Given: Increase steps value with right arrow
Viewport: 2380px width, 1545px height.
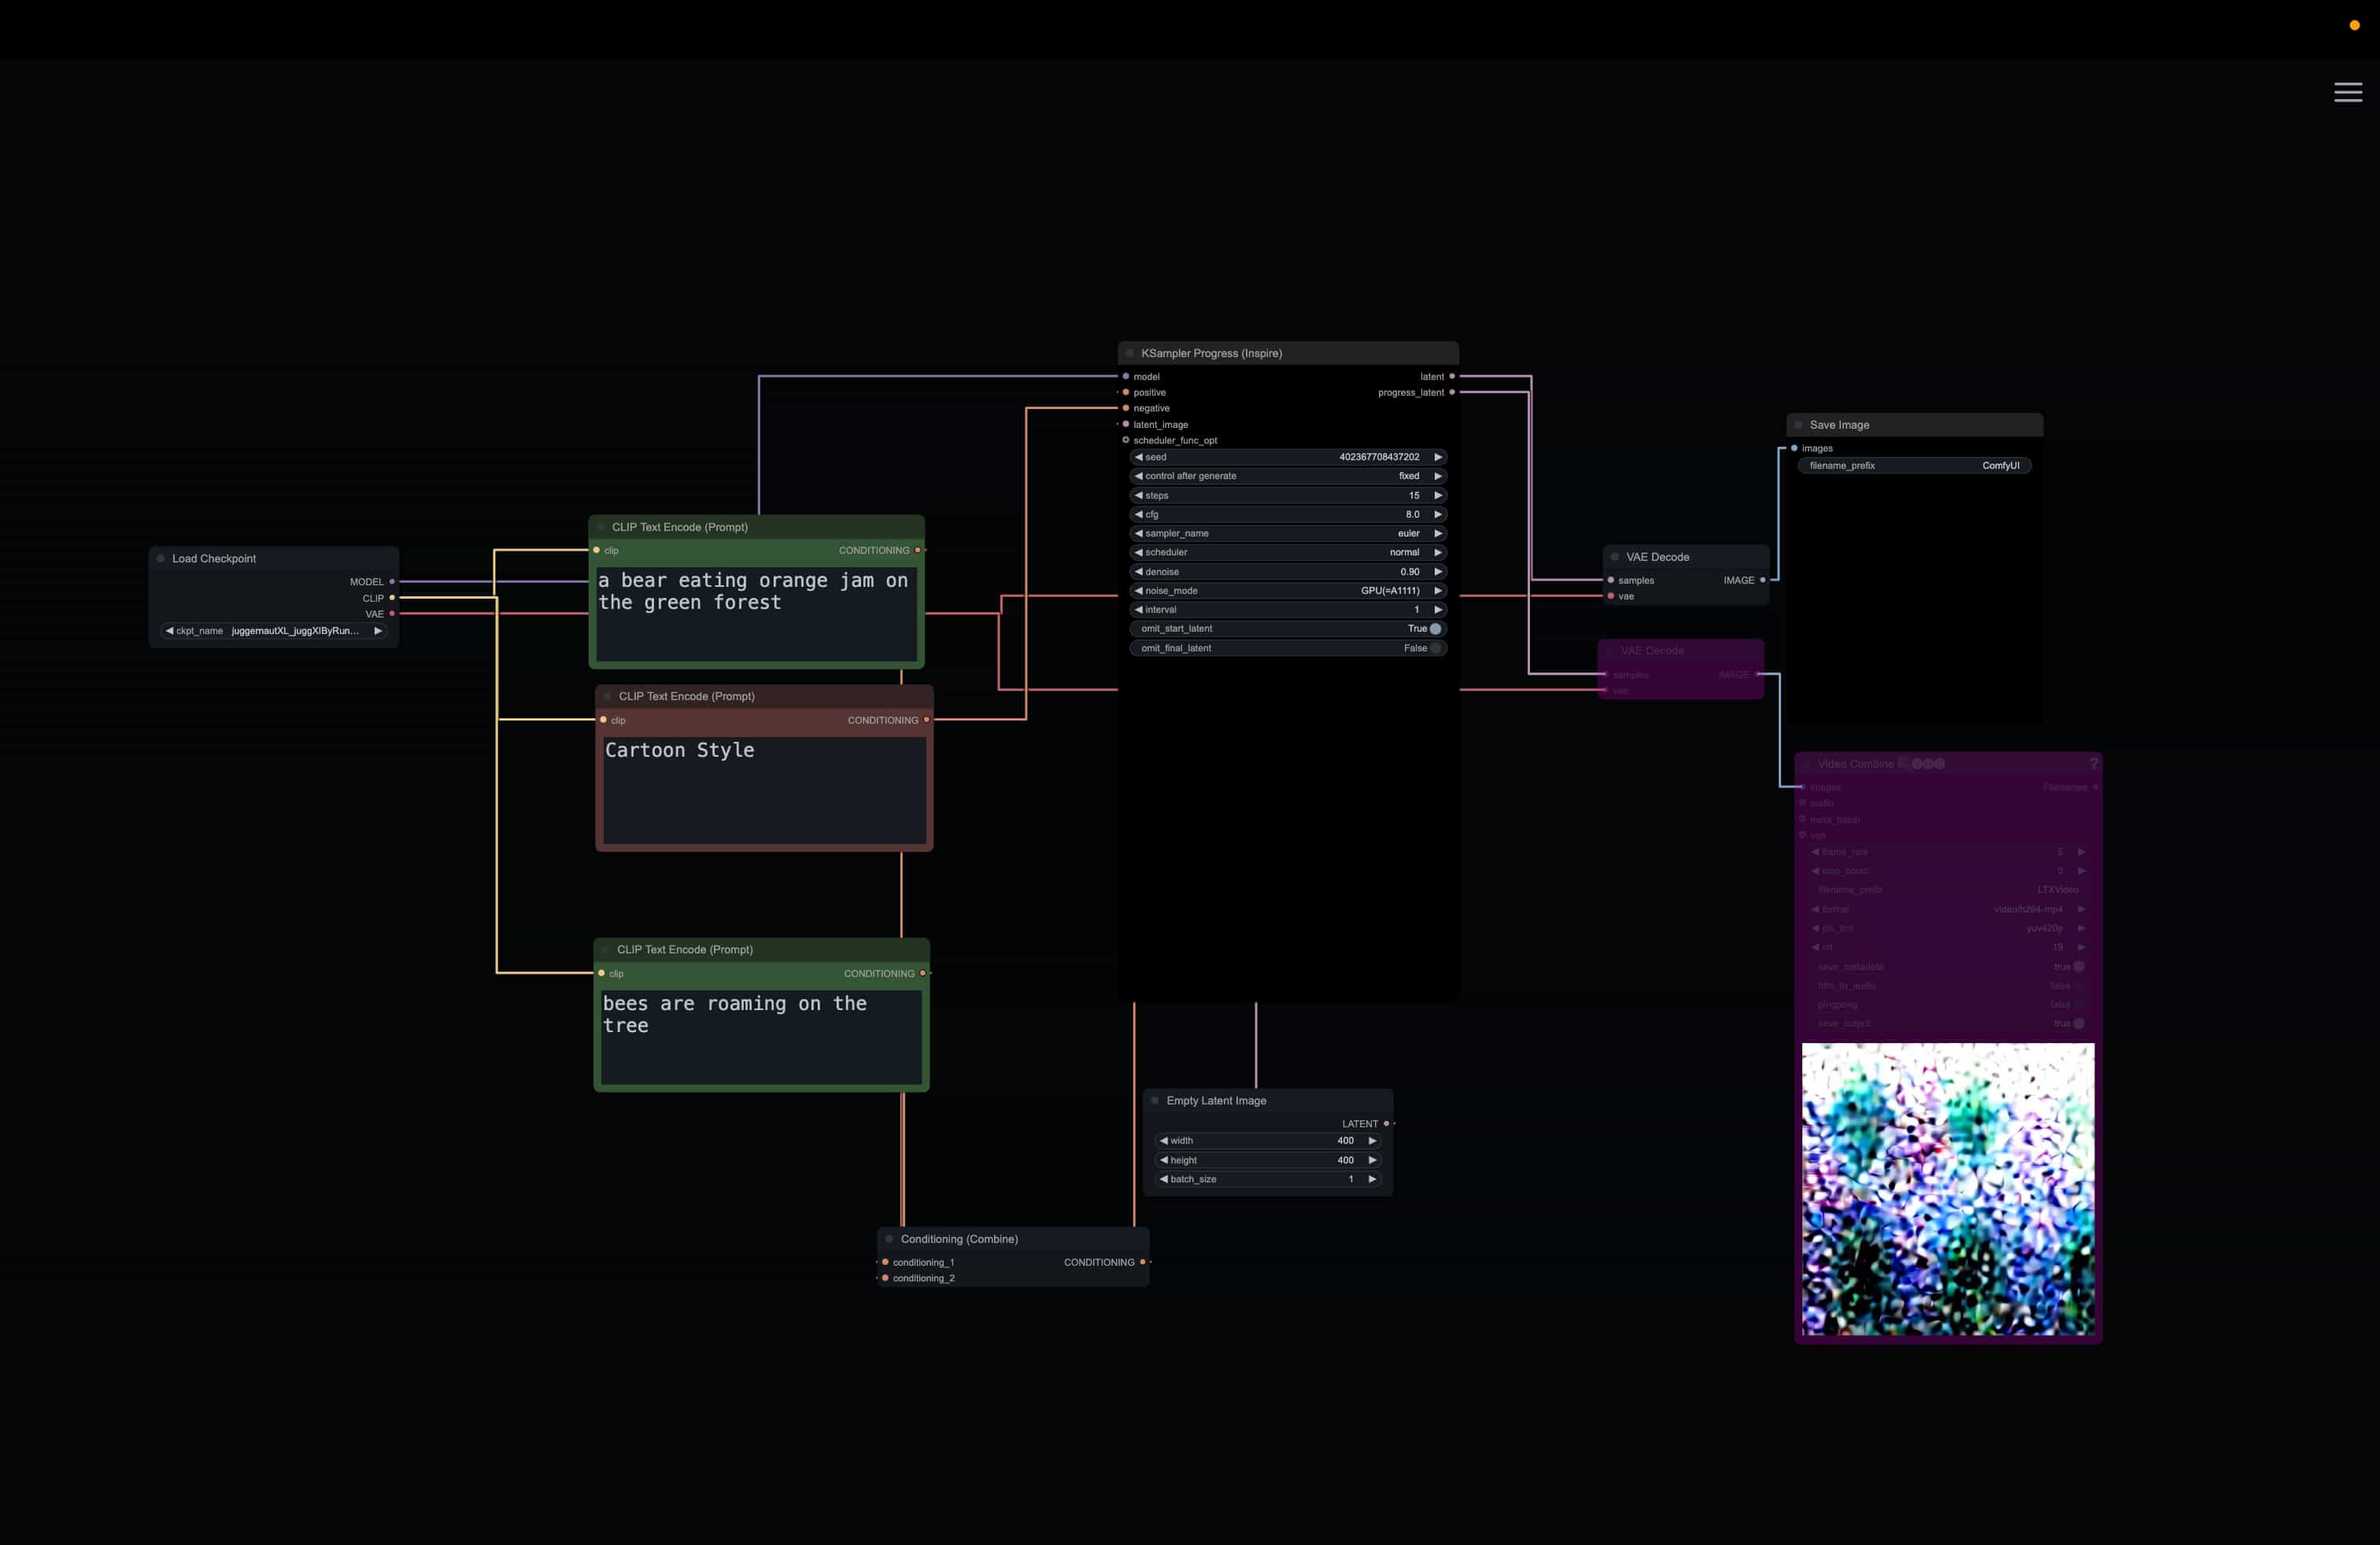Looking at the screenshot, I should [1438, 496].
